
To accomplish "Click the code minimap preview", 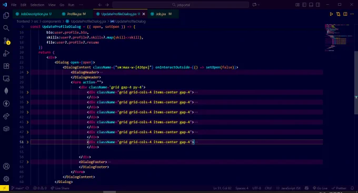I will tap(339, 38).
